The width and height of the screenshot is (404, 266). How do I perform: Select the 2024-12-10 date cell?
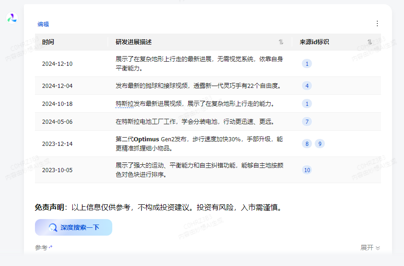coord(57,64)
